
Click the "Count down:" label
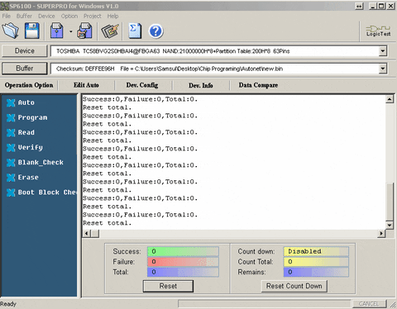point(256,251)
